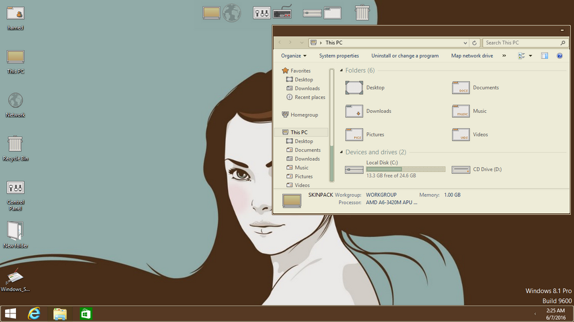This screenshot has width=574, height=322.
Task: Open the Music folder in Folders group
Action: tap(469, 111)
